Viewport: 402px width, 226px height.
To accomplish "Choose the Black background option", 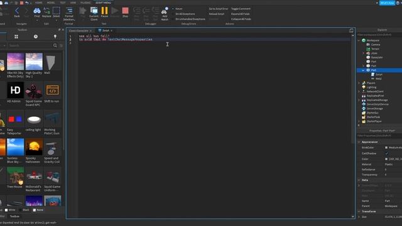I will click(x=24, y=210).
